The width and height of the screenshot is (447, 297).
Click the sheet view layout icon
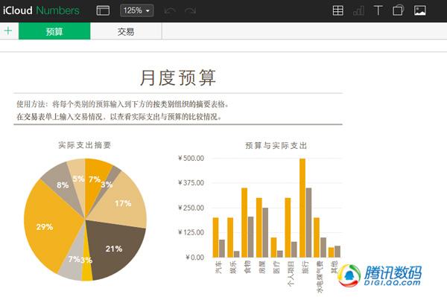tap(103, 10)
